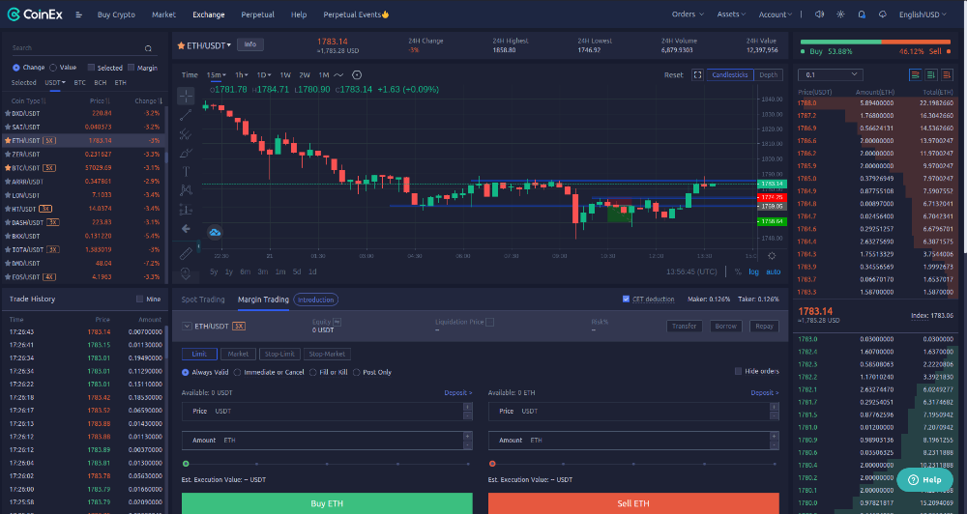Enter fullscreen chart mode
The image size is (967, 514).
click(x=697, y=74)
